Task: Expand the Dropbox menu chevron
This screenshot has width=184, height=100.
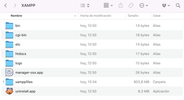Action: (x=169, y=5)
